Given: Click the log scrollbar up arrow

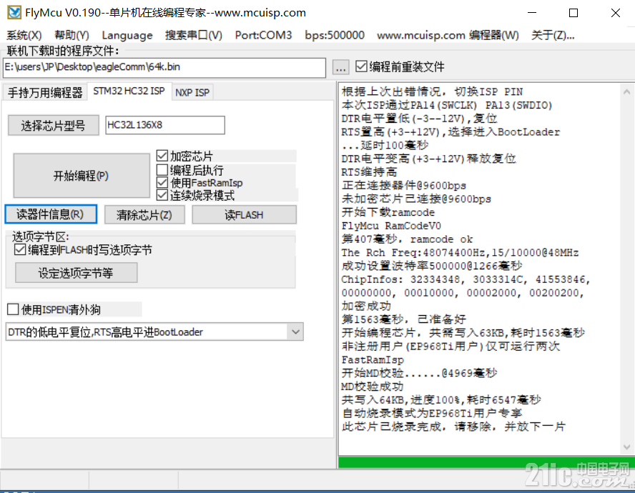Looking at the screenshot, I should pyautogui.click(x=626, y=92).
